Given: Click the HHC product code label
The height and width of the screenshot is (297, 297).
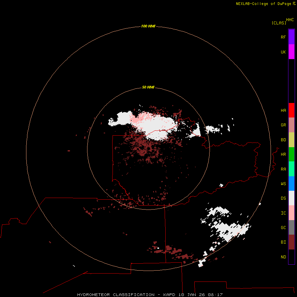Looking at the screenshot, I should 290,20.
